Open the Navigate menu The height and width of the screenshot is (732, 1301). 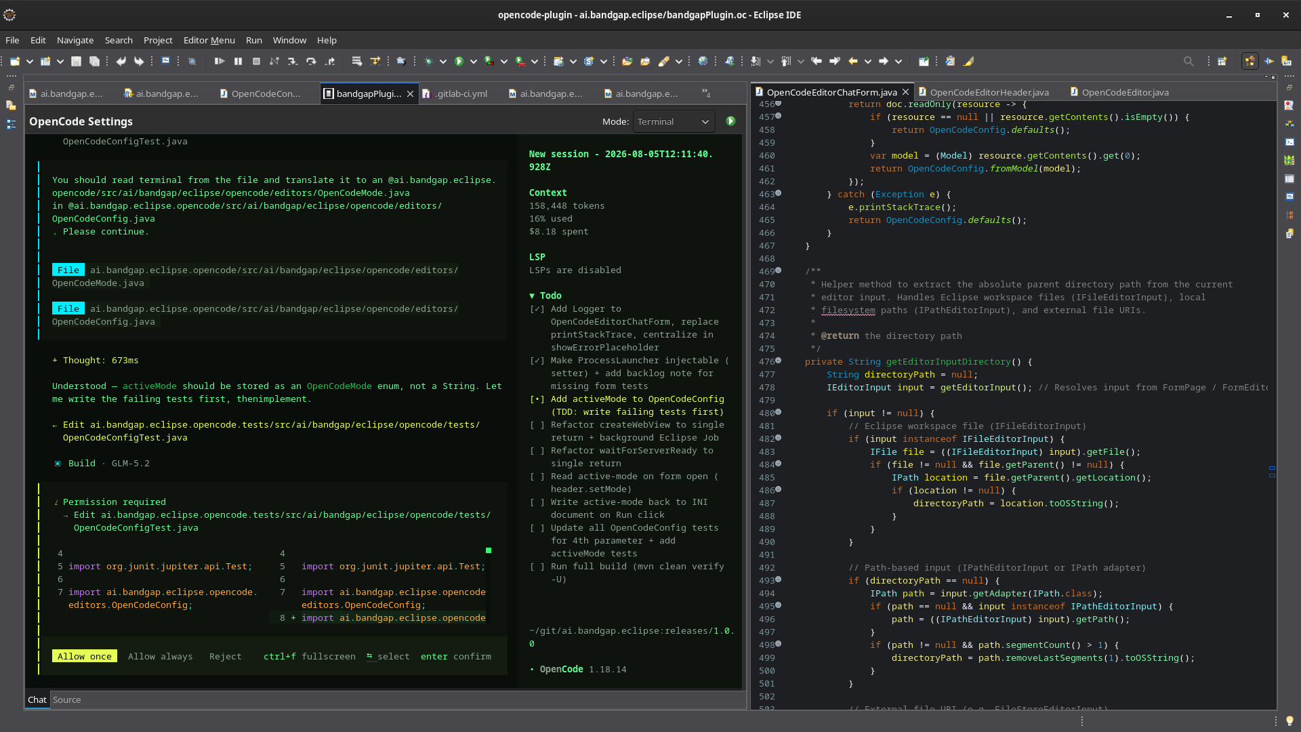pyautogui.click(x=75, y=41)
